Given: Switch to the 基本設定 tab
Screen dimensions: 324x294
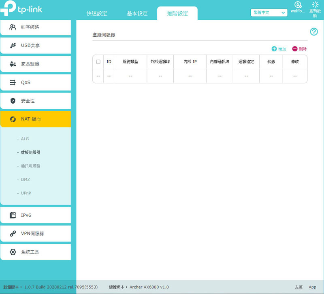Looking at the screenshot, I should tap(137, 13).
